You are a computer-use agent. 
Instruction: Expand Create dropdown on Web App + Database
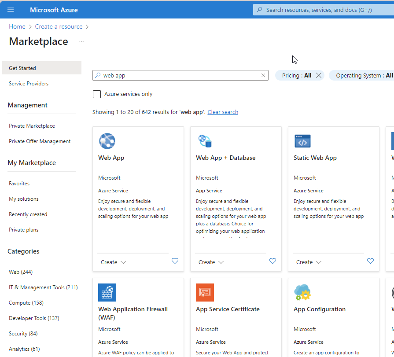coord(211,262)
